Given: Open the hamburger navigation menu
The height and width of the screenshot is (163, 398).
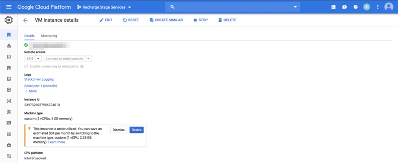Looking at the screenshot, I should [9, 7].
